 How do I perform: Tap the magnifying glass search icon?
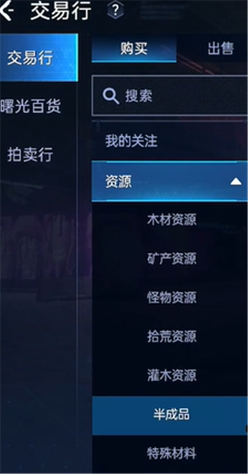[110, 97]
